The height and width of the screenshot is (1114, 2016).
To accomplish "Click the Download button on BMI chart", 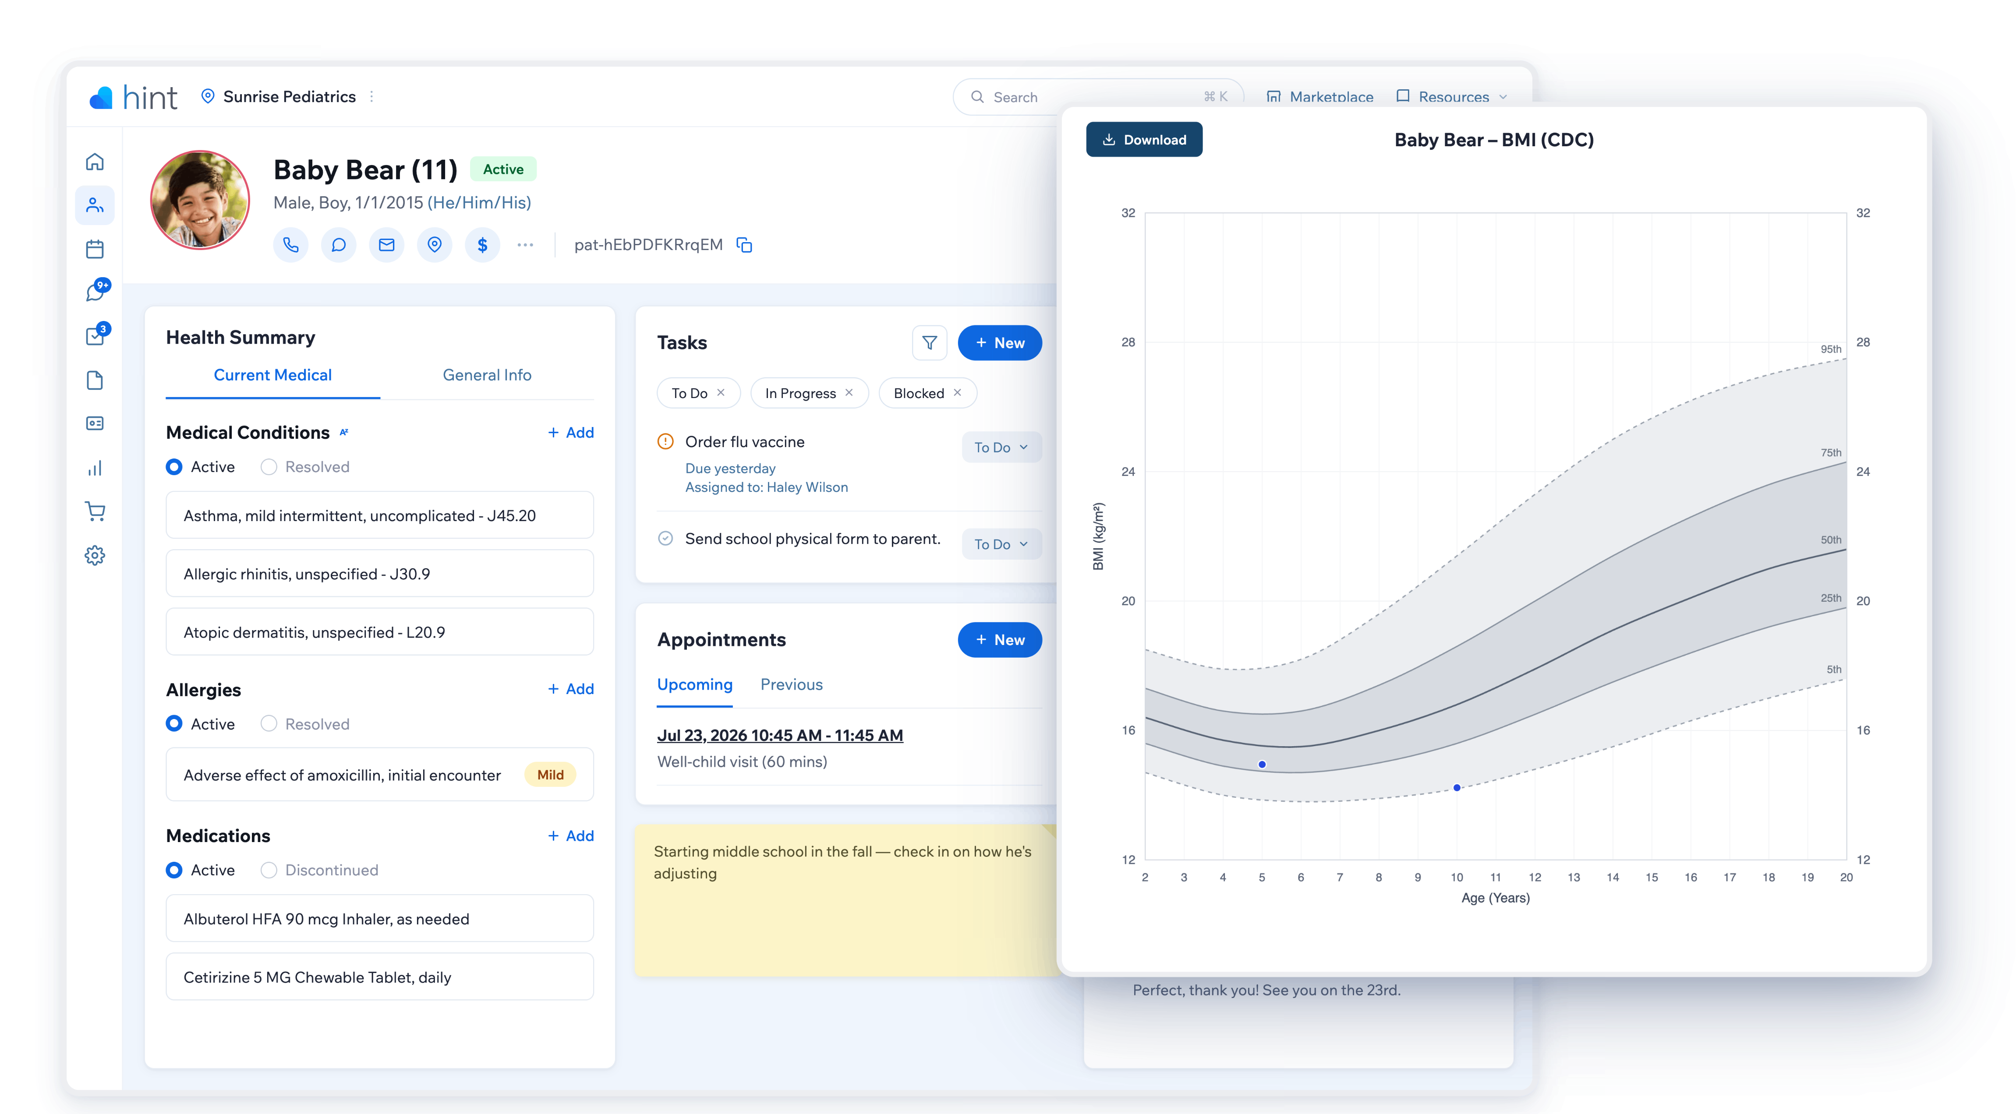I will [x=1143, y=140].
